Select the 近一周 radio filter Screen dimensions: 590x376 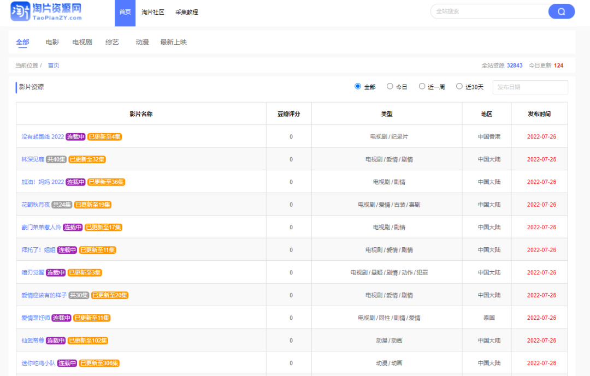[x=422, y=86]
